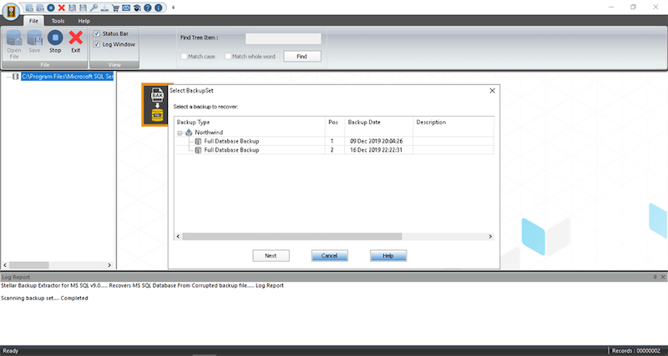Screen dimensions: 668x356
Task: Click the download update icon in quick access toolbar
Action: (104, 8)
